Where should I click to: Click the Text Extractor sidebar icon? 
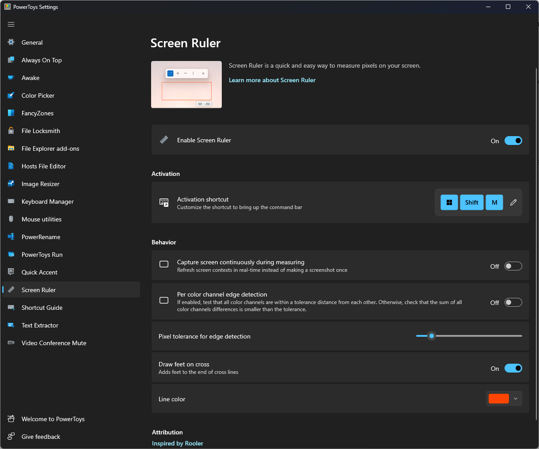coord(10,325)
